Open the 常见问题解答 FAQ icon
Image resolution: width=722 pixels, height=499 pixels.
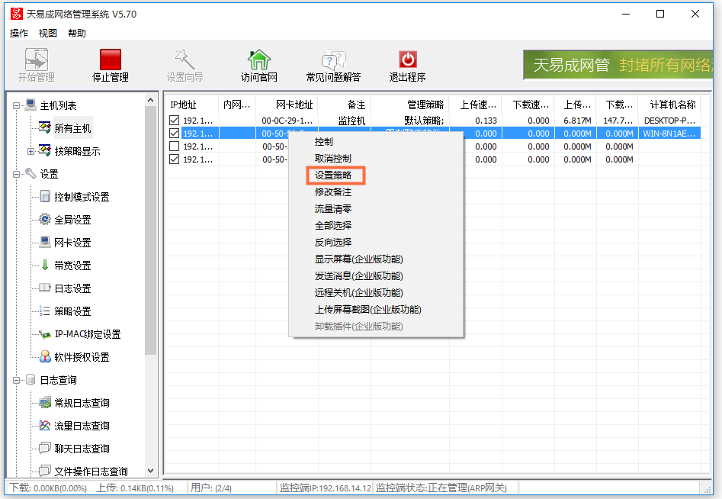tap(333, 60)
